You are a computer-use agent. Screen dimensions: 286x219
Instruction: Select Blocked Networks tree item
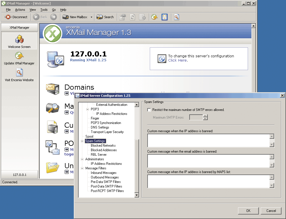[103, 146]
